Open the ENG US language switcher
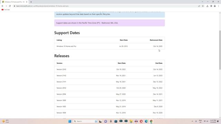221x124 pixels. [x=200, y=121]
